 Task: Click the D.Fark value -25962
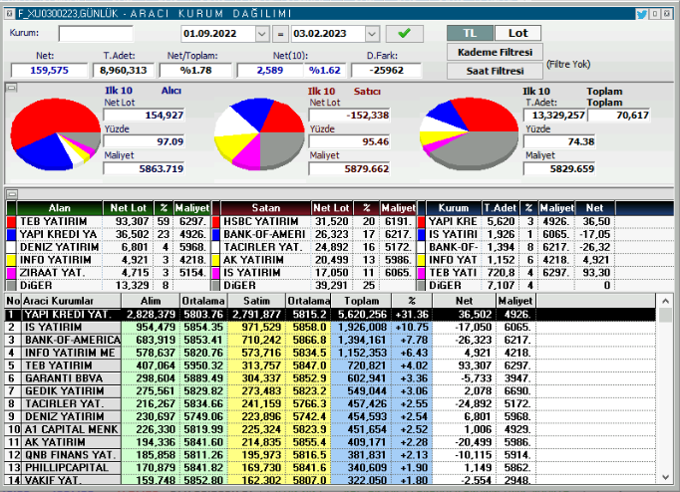tap(386, 70)
